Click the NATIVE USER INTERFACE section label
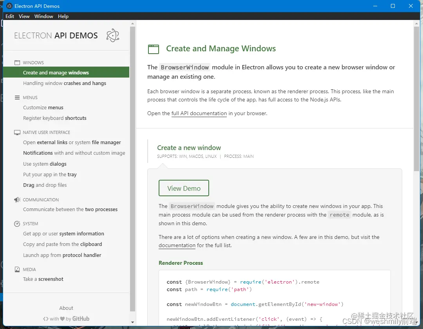 (x=46, y=132)
